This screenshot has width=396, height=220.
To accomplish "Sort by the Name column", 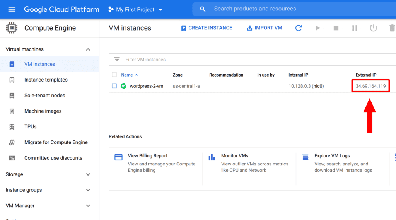I will (129, 75).
